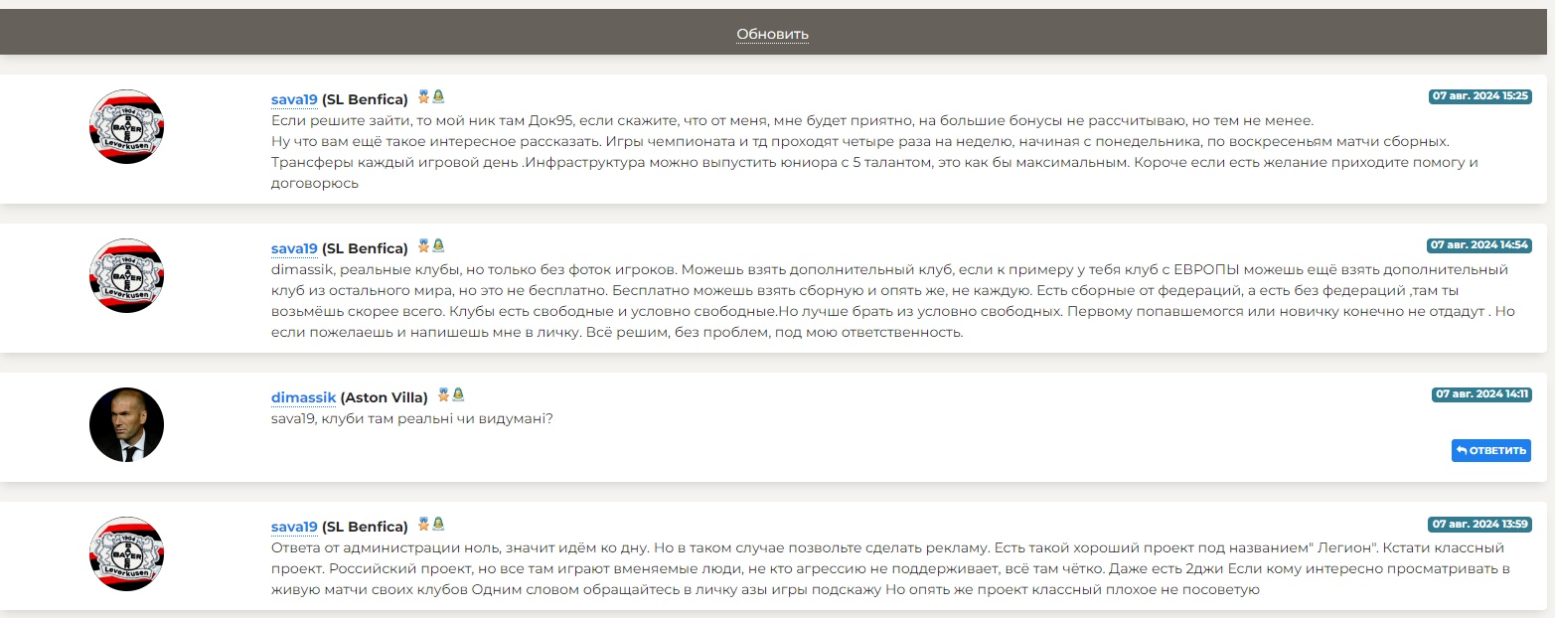Click the bell trophy badge beside dimassik (Aston Villa)
The height and width of the screenshot is (618, 1555).
pos(458,394)
